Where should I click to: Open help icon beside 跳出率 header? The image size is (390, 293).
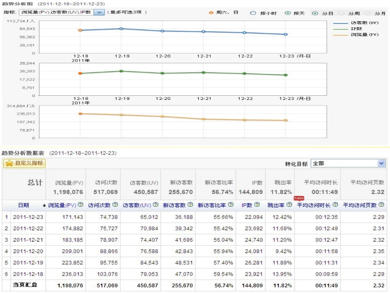tap(289, 205)
